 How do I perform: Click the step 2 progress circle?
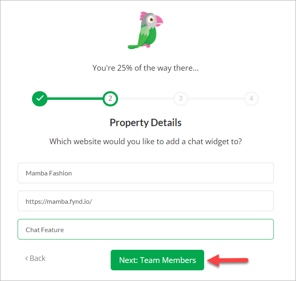pos(110,99)
